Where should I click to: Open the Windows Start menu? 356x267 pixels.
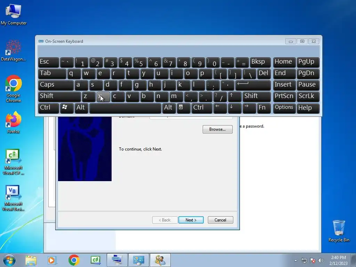[x=9, y=260]
